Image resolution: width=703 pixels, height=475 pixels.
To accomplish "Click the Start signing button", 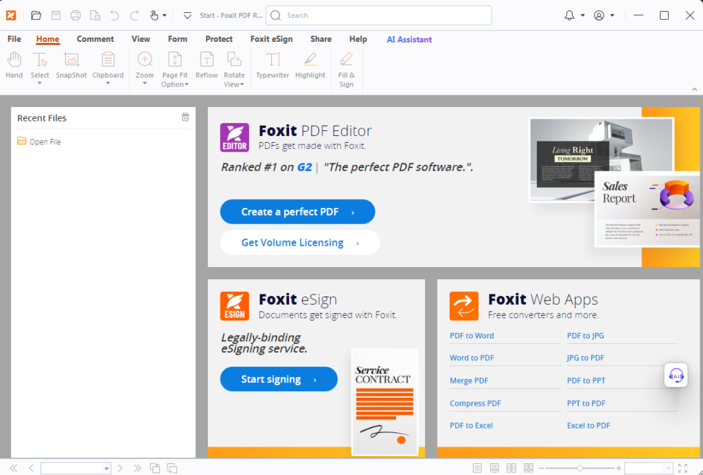I will [279, 379].
